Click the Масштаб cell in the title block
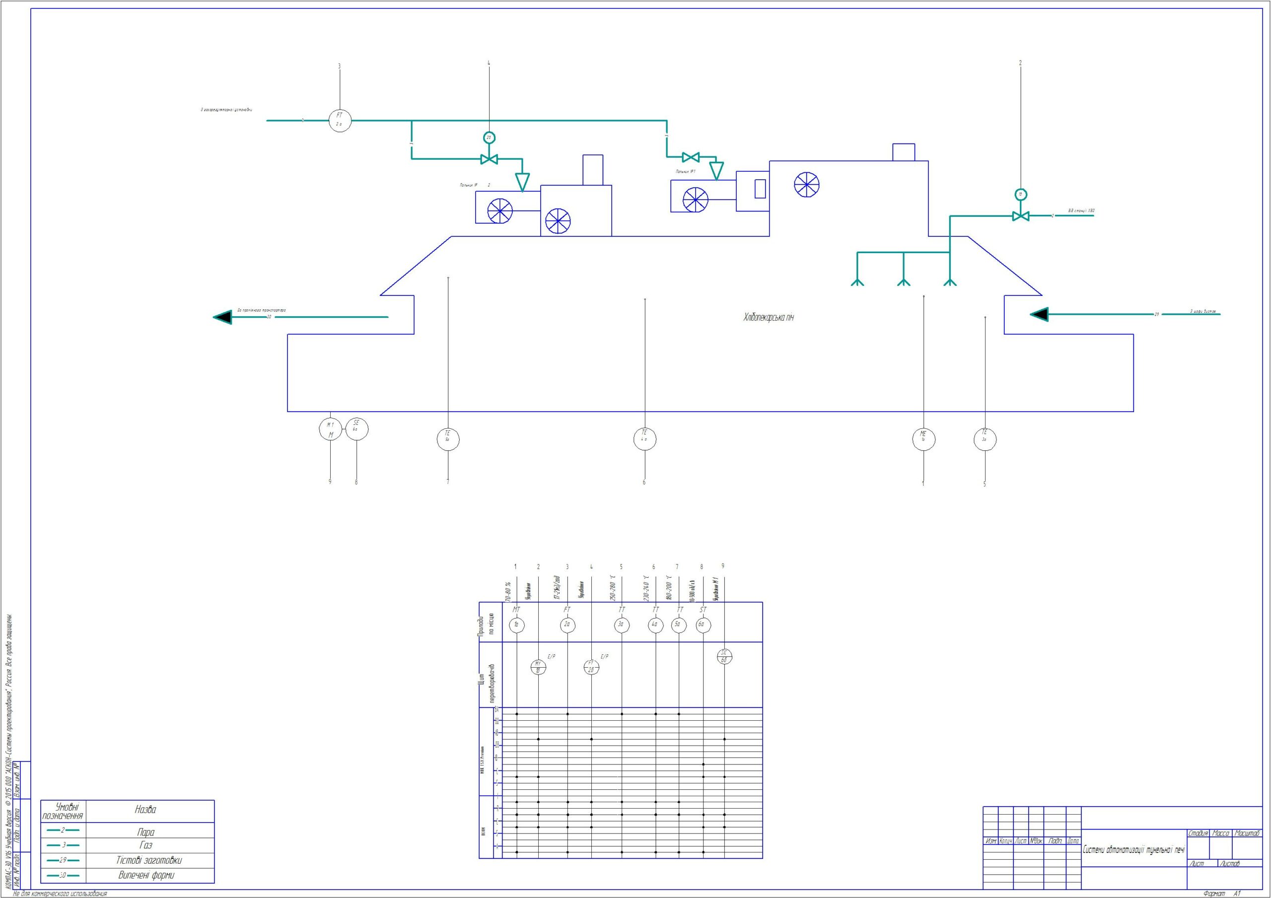The height and width of the screenshot is (898, 1271). point(1247,833)
